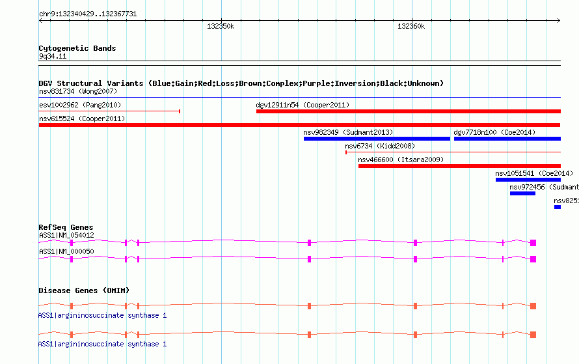Click the 132360k ruler position label

pos(411,26)
